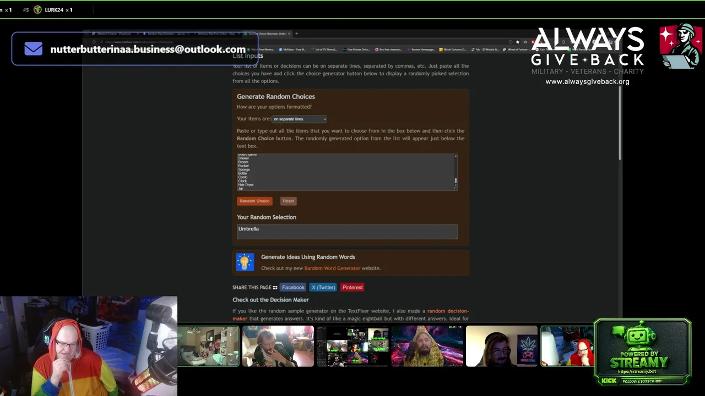705x396 pixels.
Task: Click the lightbulb idea icon
Action: coord(245,262)
